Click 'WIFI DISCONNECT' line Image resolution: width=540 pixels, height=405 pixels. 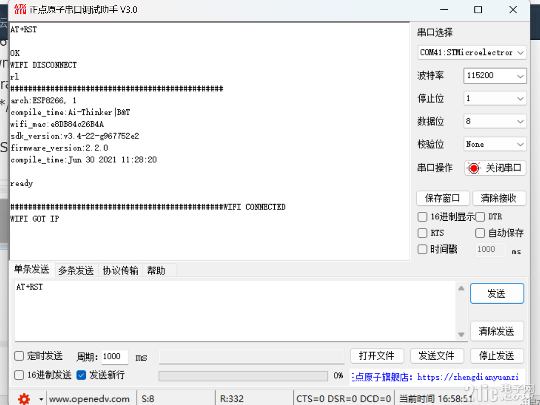pyautogui.click(x=43, y=65)
